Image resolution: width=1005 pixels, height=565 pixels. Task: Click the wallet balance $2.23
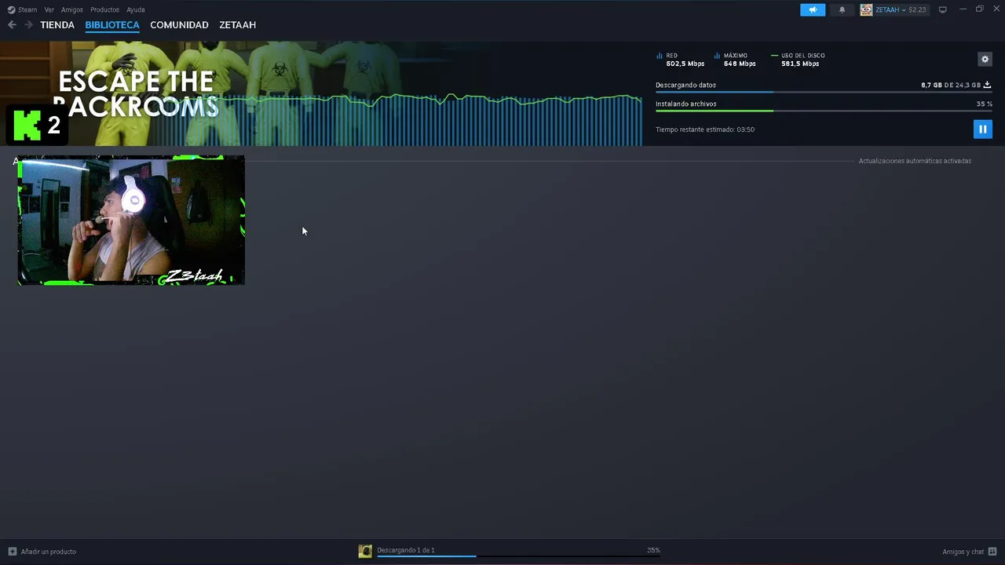917,9
